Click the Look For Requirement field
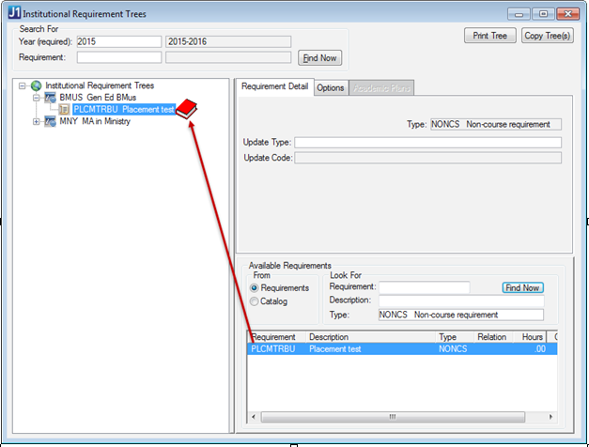The width and height of the screenshot is (589, 447). (424, 287)
